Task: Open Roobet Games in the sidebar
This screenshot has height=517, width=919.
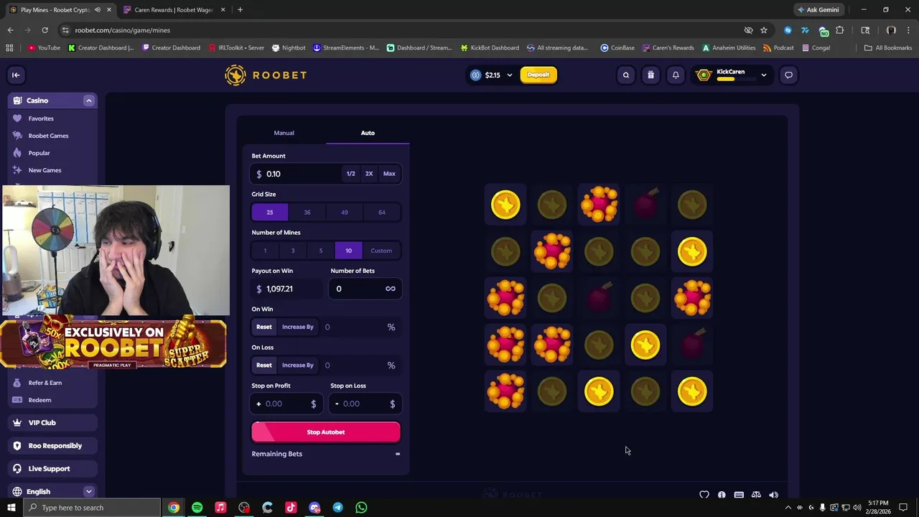Action: (48, 136)
